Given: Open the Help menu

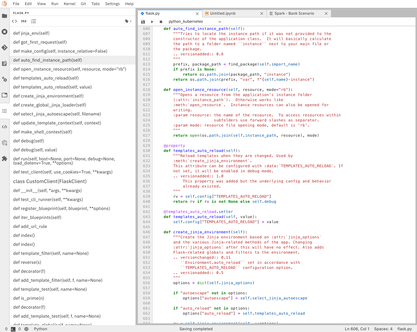Looking at the screenshot, I should (130, 4).
